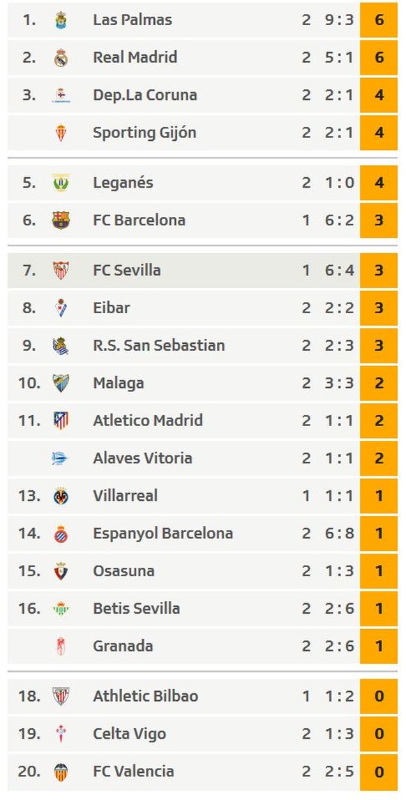
Task: Click the Real Madrid crest icon
Action: tap(61, 58)
